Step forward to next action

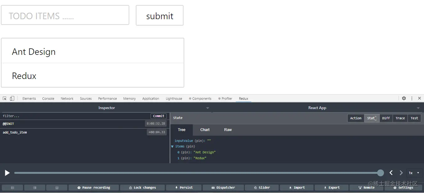pos(401,173)
